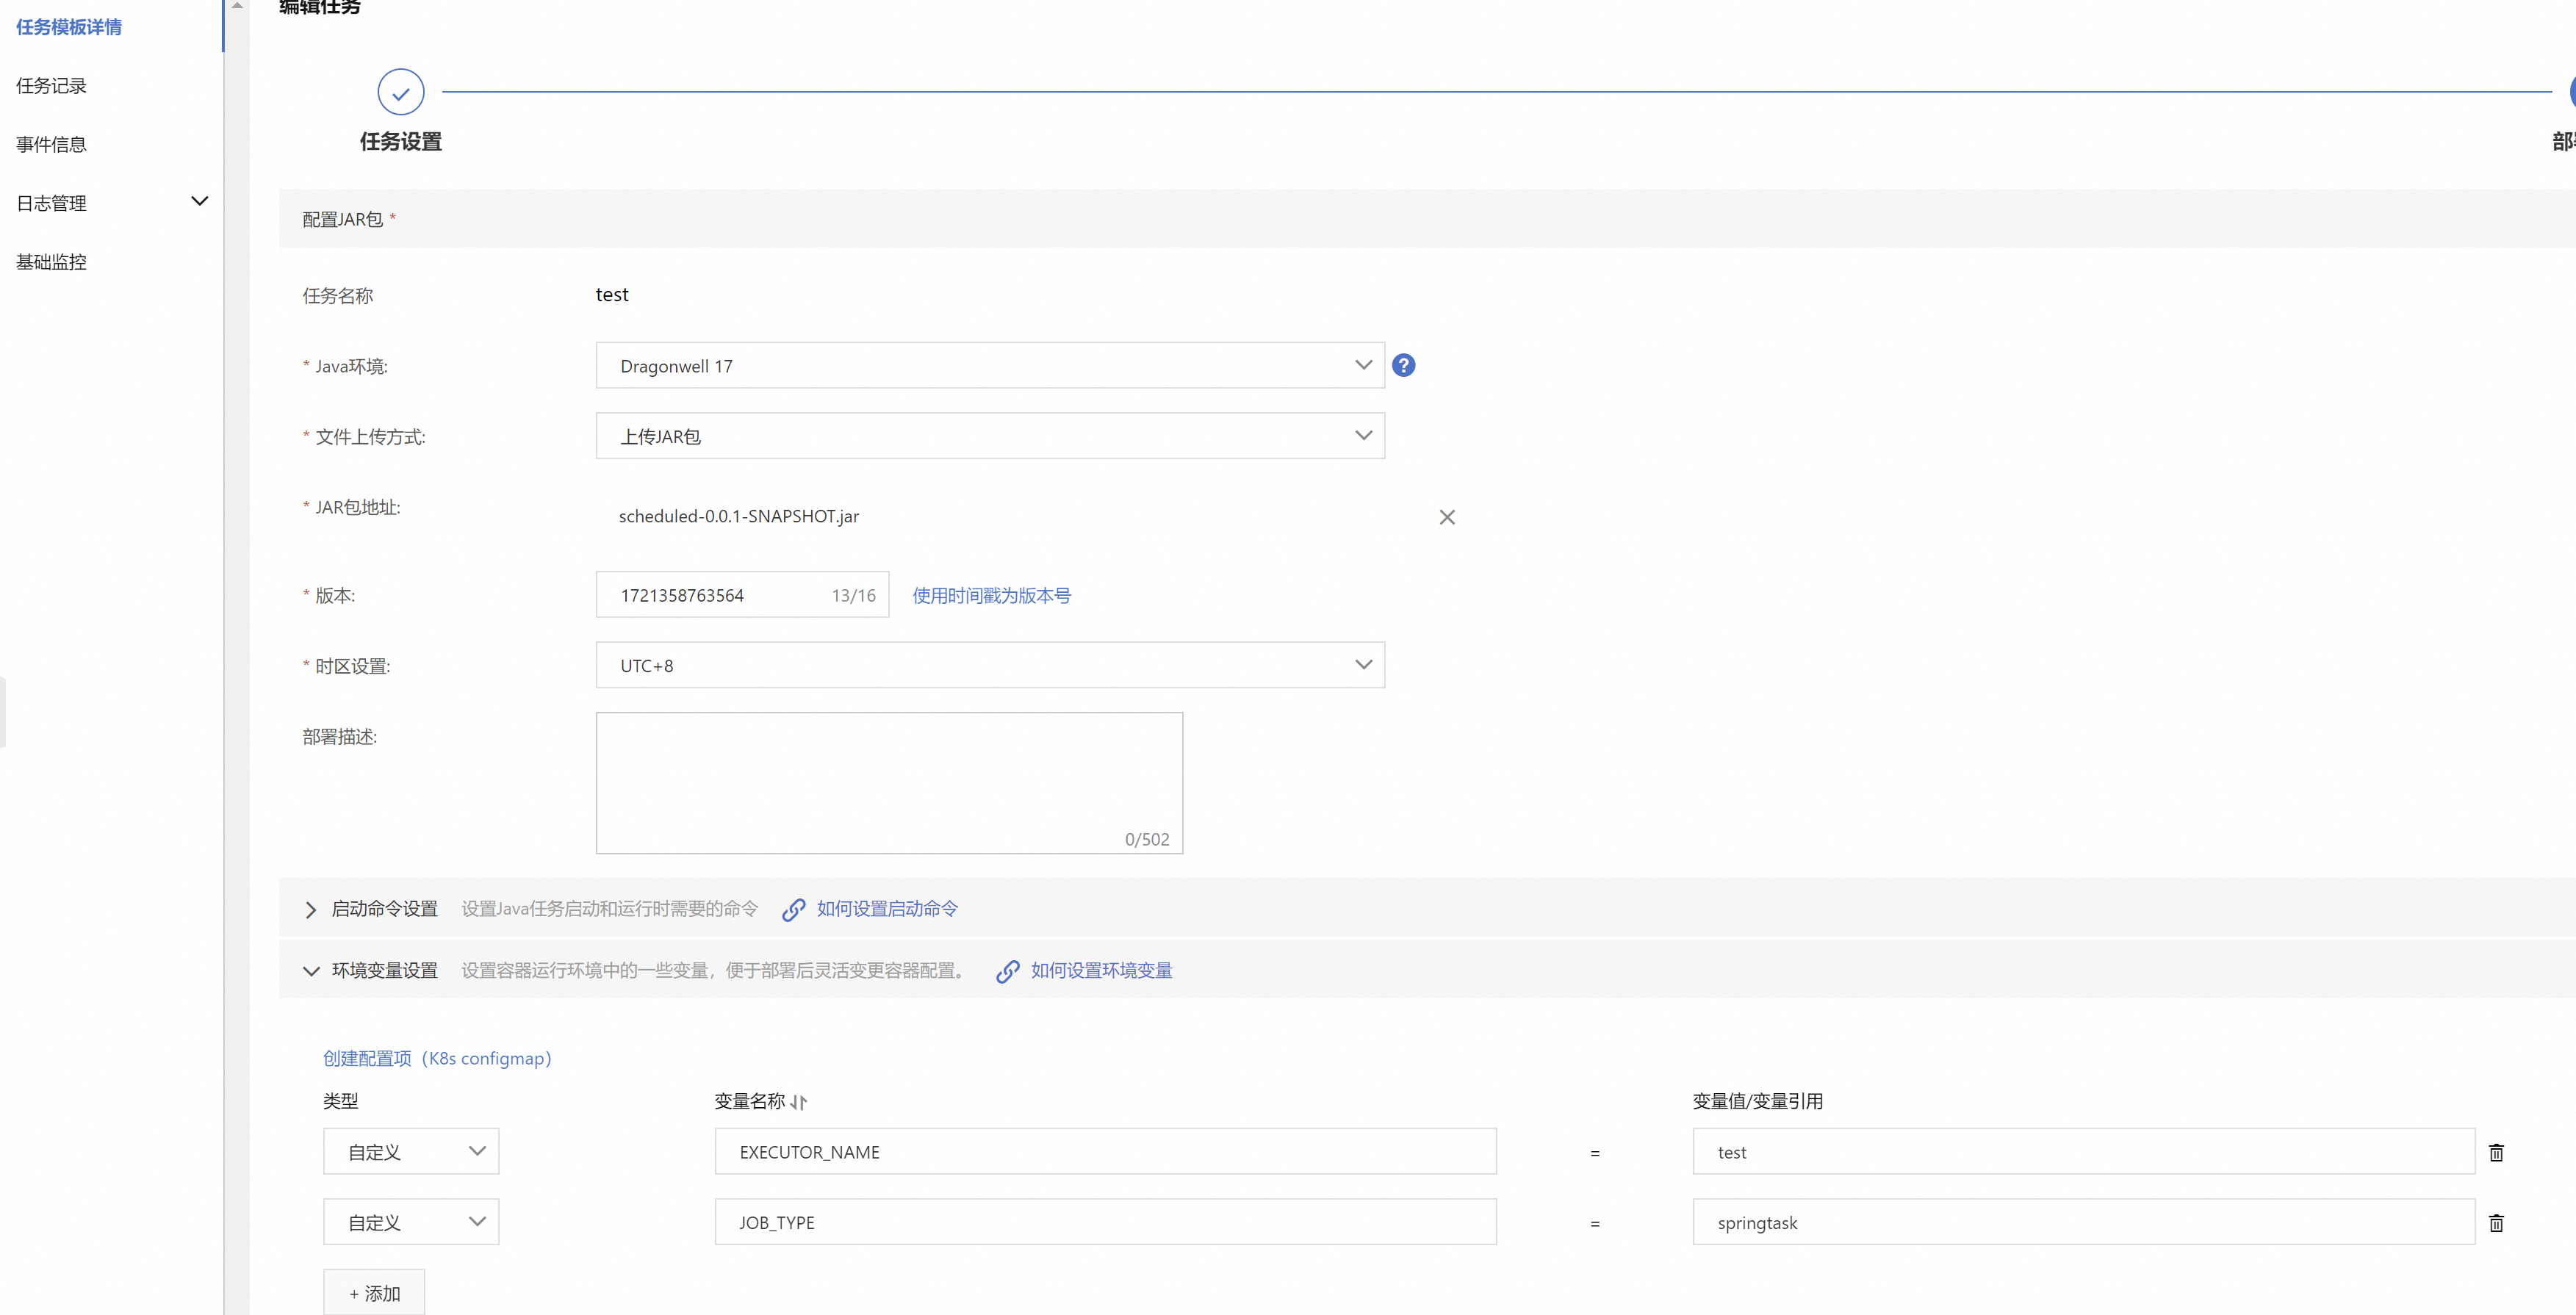
Task: Open 事件信息 in the sidebar
Action: (x=51, y=145)
